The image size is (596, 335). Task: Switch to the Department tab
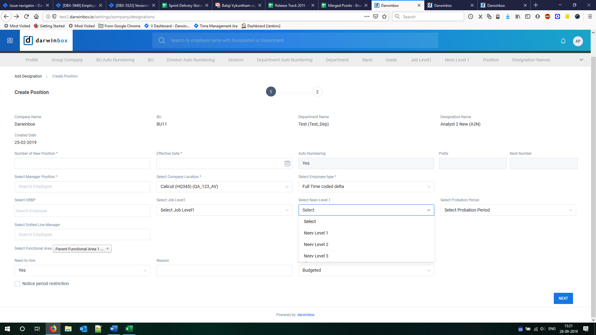[337, 60]
